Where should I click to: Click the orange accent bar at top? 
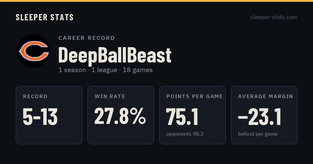[156, 1]
